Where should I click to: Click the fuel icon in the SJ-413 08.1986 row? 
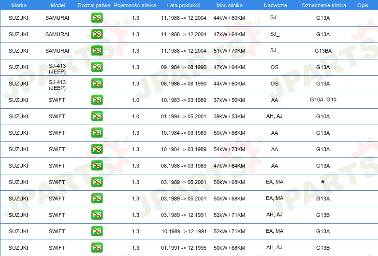tap(97, 83)
